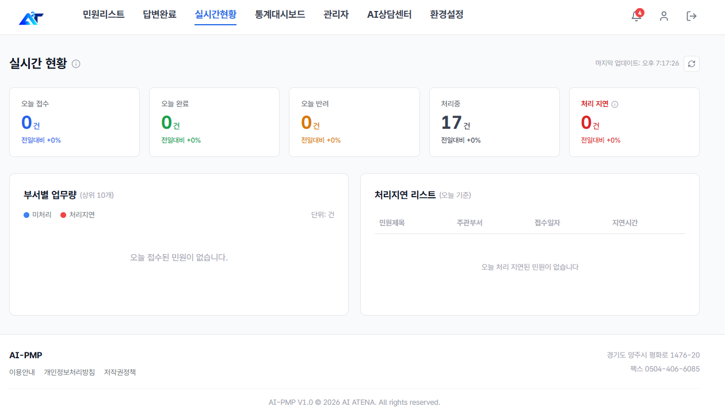Viewport: 725px width, 414px height.
Task: Select the 오늘 접수 summary card
Action: click(x=75, y=122)
